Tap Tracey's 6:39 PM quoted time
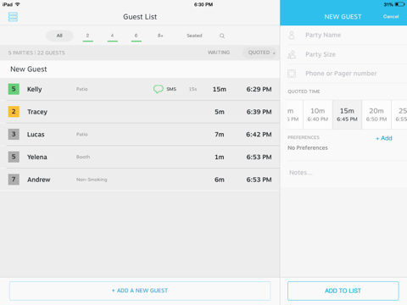Screen dimensions: 407x305 [259, 112]
